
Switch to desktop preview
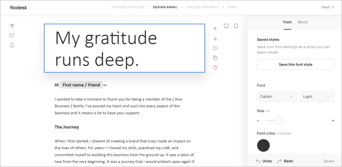pos(226,26)
